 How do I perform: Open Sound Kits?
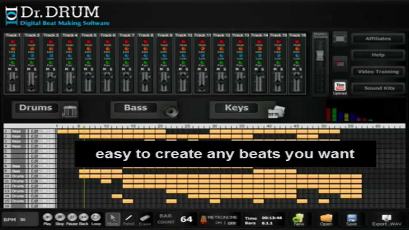[x=378, y=88]
